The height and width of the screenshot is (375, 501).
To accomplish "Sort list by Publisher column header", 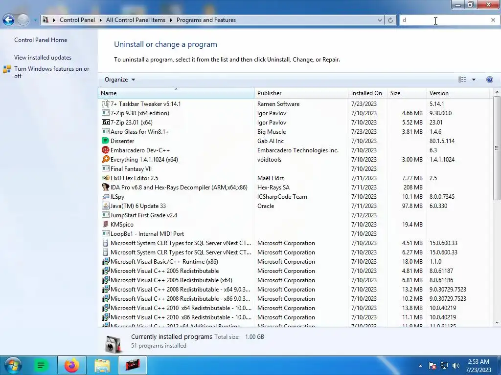I will coord(301,93).
